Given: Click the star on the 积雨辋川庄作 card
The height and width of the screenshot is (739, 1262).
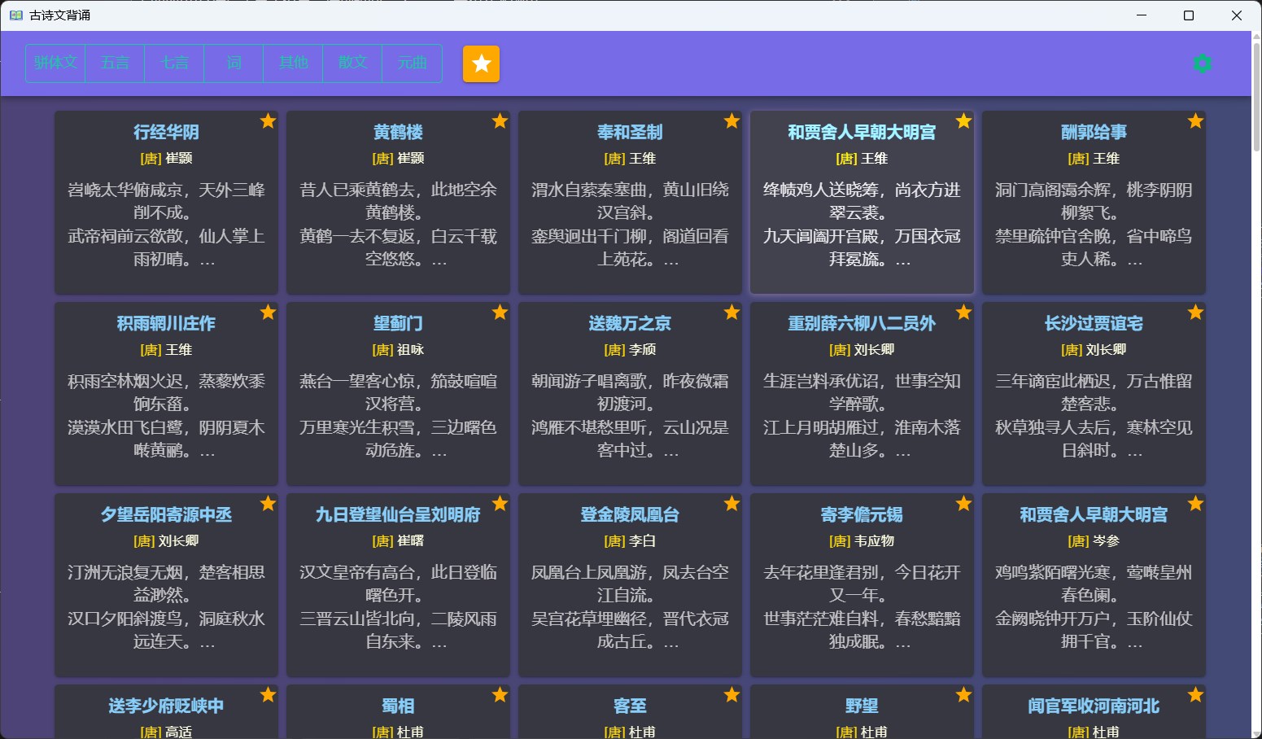Looking at the screenshot, I should 268,313.
